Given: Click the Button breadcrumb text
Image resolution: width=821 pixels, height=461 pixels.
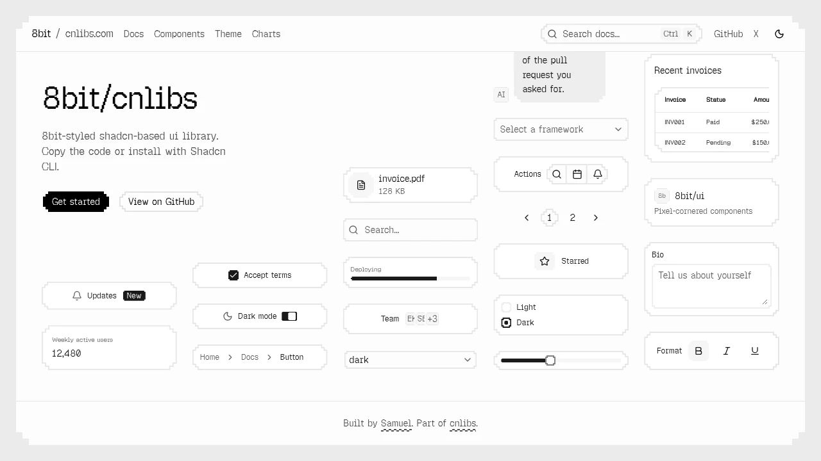Looking at the screenshot, I should 292,357.
